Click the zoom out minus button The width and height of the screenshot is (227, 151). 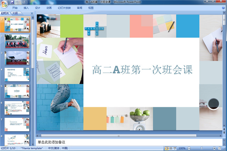(189, 148)
